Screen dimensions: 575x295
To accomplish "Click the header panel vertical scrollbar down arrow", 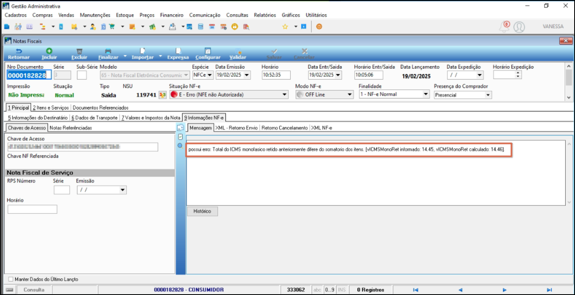I will [569, 98].
